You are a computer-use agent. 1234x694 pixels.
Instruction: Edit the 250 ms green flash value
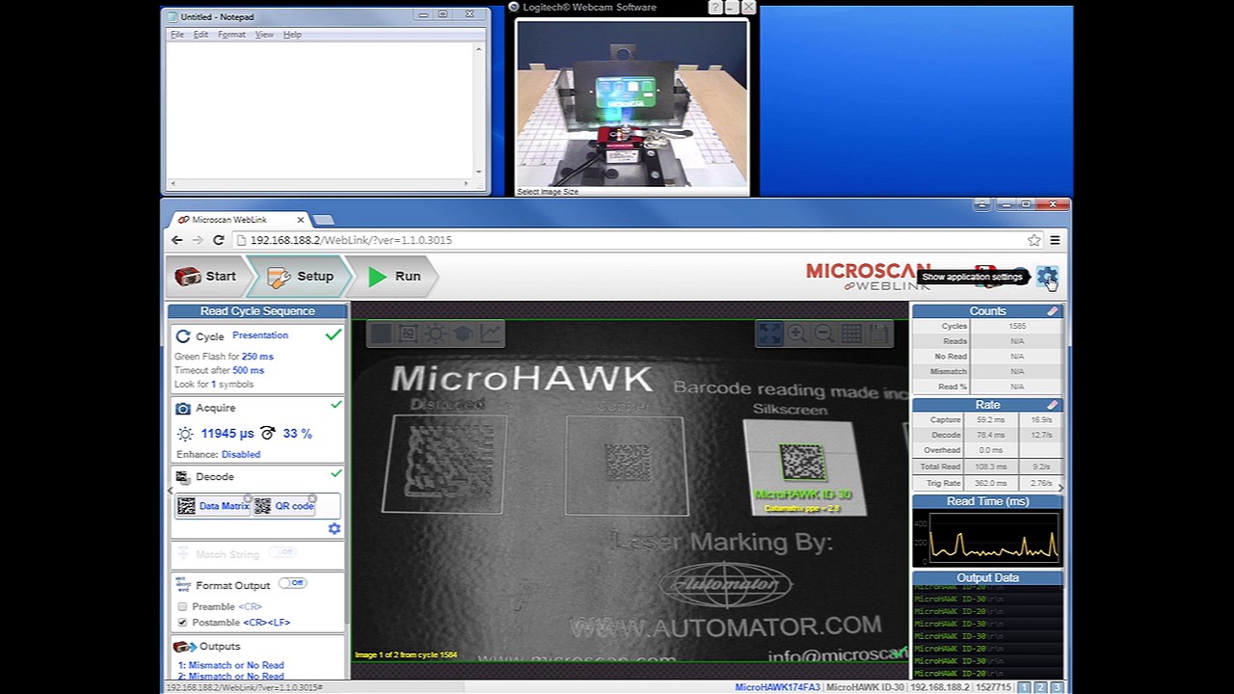(x=257, y=357)
